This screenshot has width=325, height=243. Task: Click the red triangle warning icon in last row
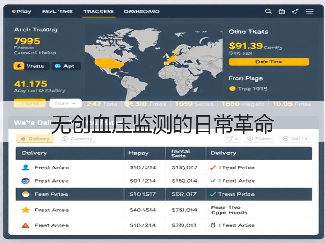tap(26, 225)
